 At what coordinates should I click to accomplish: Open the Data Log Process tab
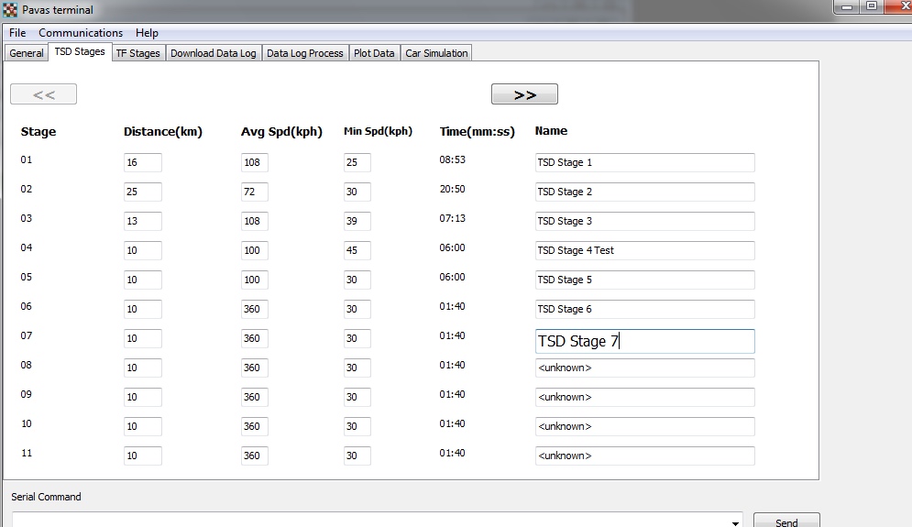tap(304, 53)
